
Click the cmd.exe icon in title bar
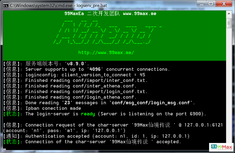5,5
